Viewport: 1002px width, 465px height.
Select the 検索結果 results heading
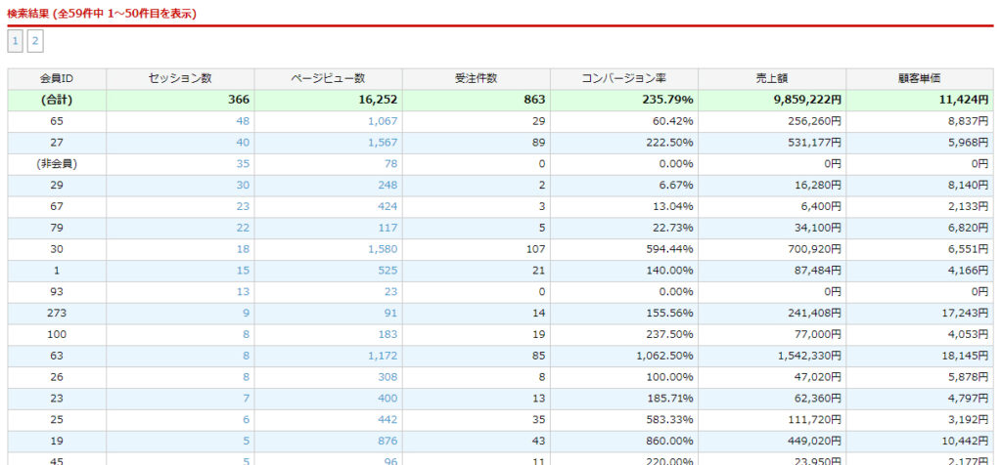point(102,14)
